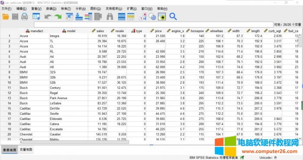
Task: Click the Value Labels icon
Action: (143, 17)
